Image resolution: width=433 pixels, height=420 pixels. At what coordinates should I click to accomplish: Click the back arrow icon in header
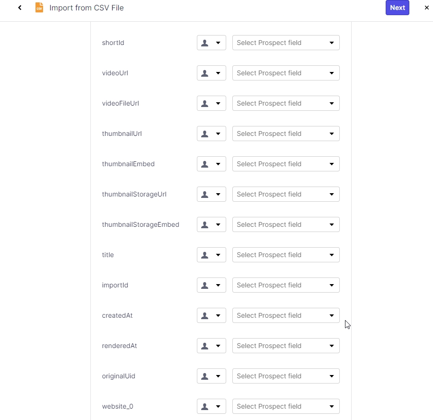20,8
